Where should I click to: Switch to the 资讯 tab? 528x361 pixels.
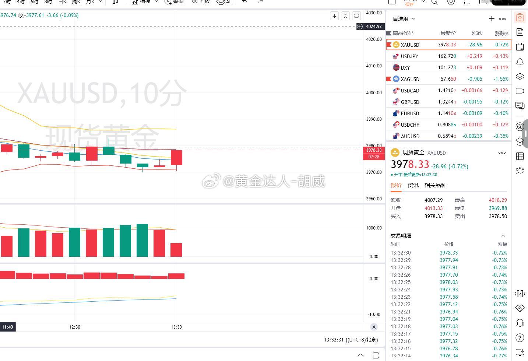click(413, 185)
